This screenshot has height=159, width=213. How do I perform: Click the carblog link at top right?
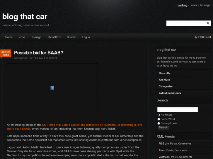tap(183, 5)
